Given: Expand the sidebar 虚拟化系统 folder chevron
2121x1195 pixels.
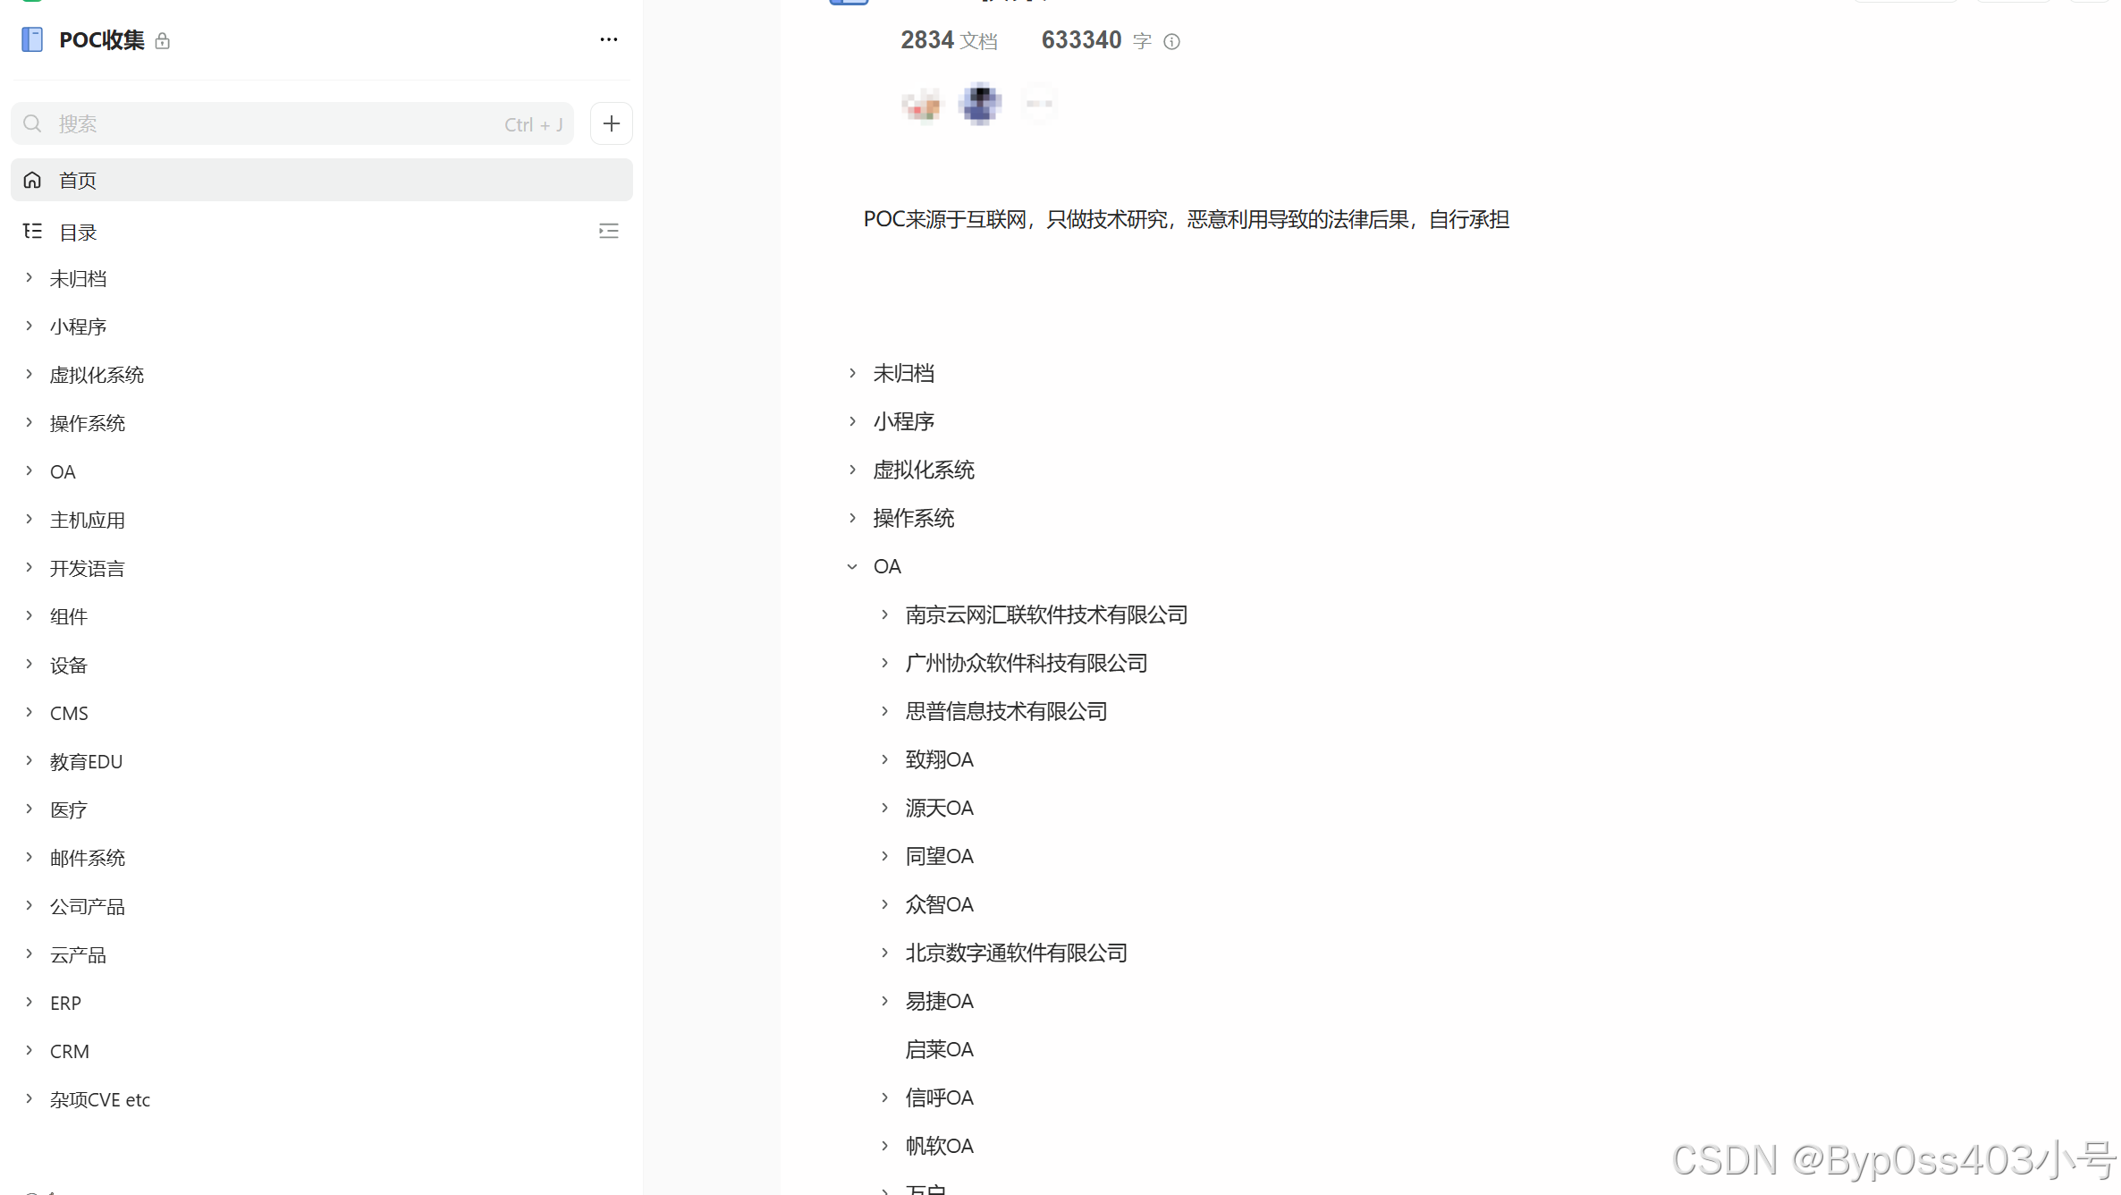Looking at the screenshot, I should pyautogui.click(x=30, y=374).
